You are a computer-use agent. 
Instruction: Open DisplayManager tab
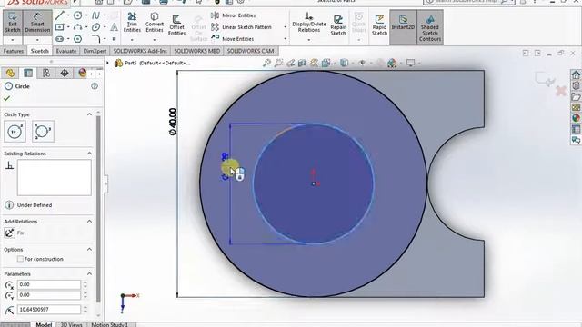(83, 73)
